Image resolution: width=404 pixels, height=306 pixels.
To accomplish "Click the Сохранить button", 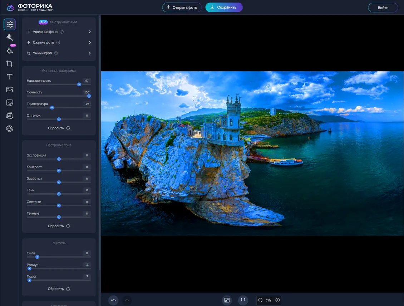I will click(224, 7).
